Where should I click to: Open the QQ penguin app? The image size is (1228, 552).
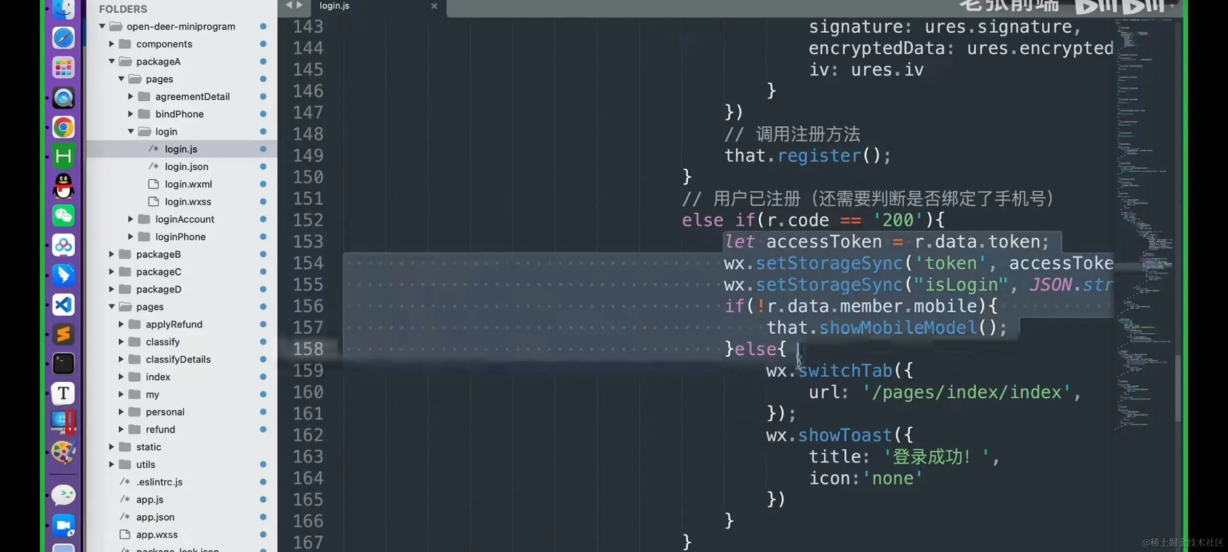(x=63, y=186)
